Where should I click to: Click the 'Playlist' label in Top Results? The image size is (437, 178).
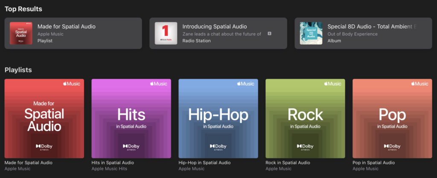point(45,40)
